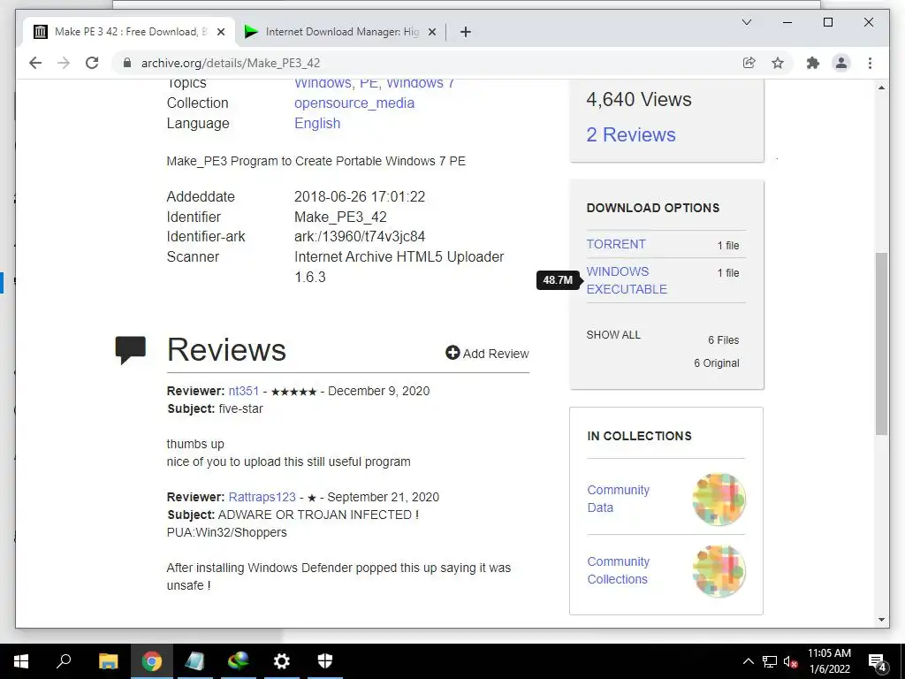Click the 4,640 Views text
The image size is (905, 679).
point(638,99)
